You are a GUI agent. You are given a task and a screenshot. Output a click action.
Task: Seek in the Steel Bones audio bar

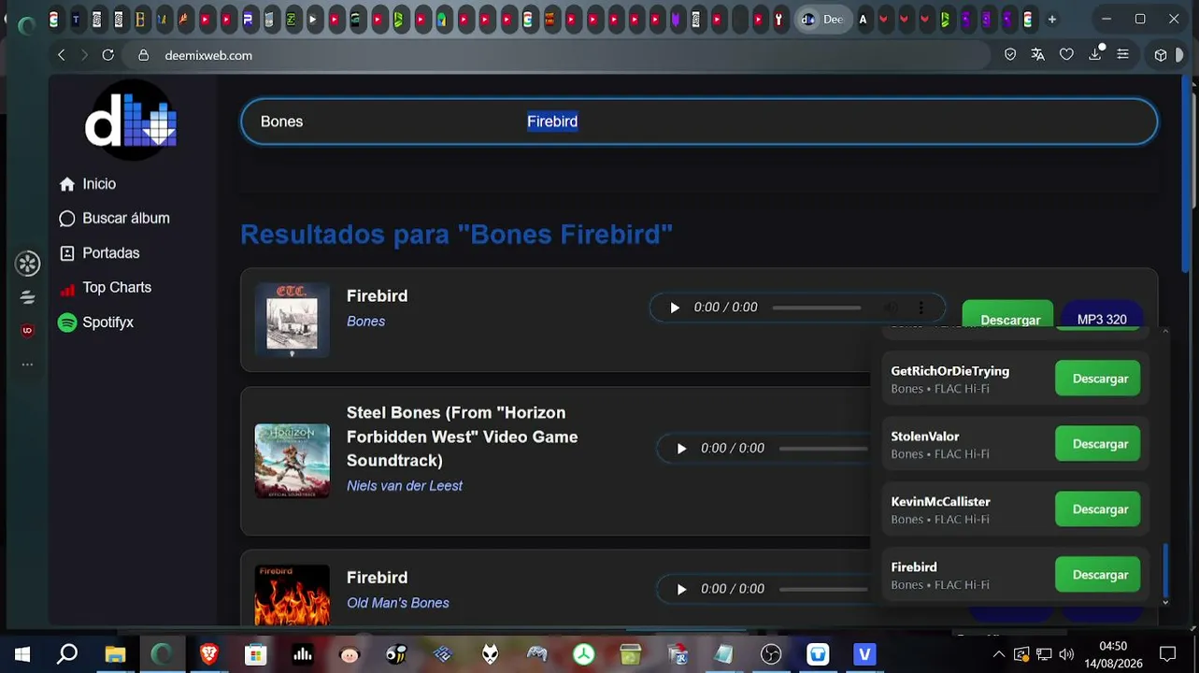coord(823,449)
